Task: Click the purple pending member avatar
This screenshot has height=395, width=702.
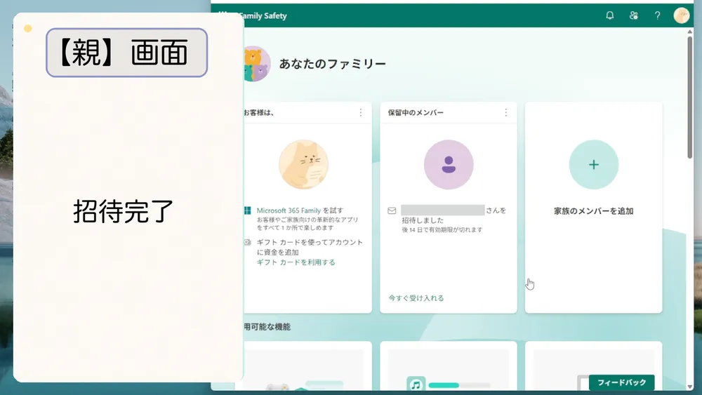Action: click(449, 165)
